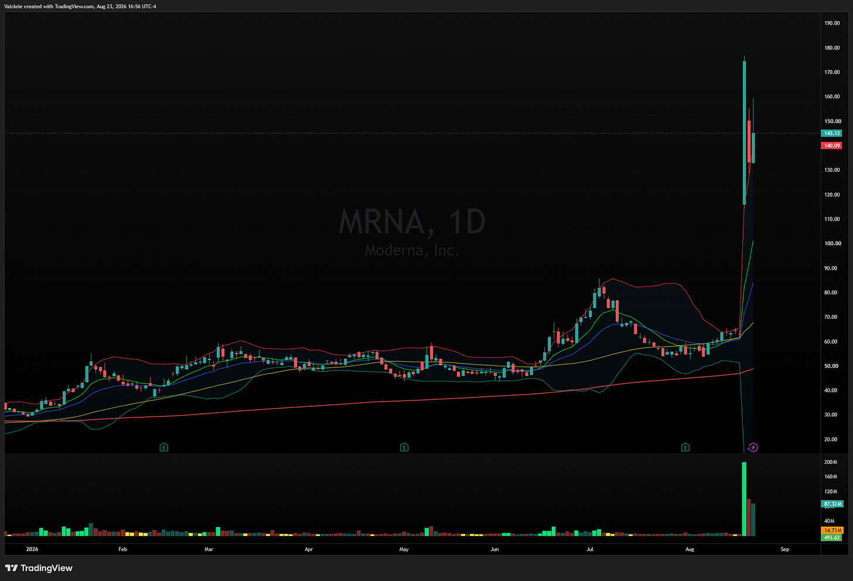Click the teal 87.32M volume label

pos(832,504)
